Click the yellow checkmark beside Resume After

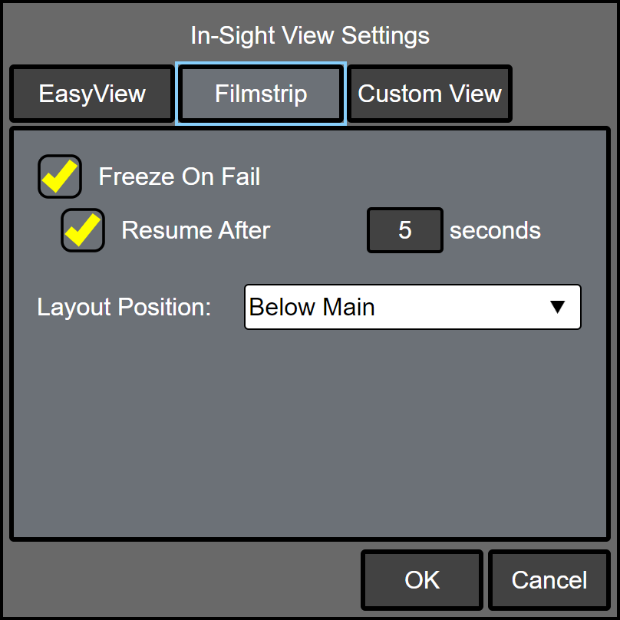point(84,229)
